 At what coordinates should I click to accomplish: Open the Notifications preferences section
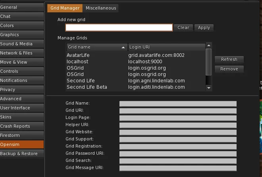22,80
